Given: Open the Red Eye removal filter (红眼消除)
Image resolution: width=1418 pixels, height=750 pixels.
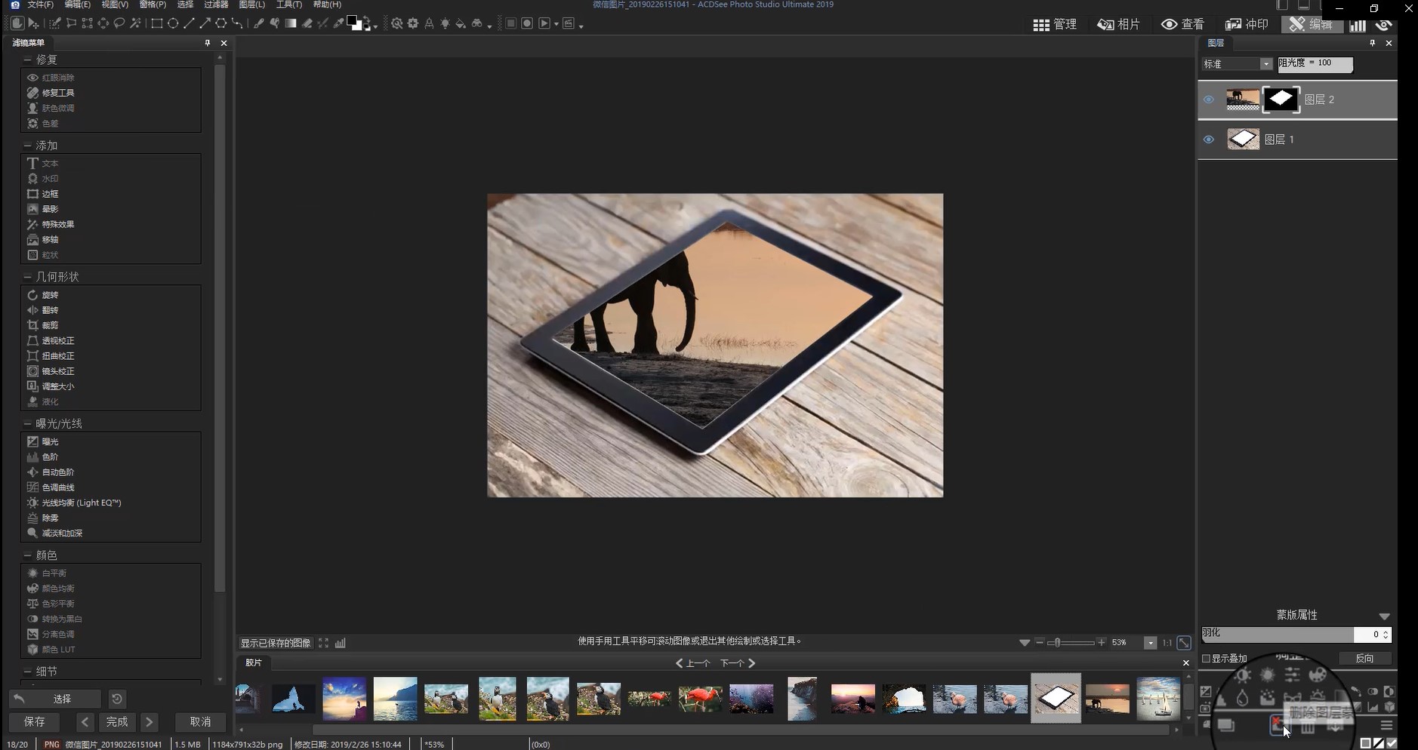Looking at the screenshot, I should (51, 78).
